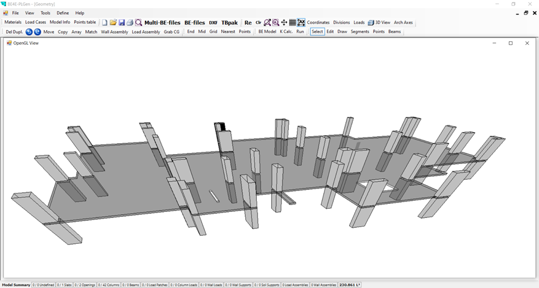The image size is (539, 288).
Task: Click the undo blue arrow icon
Action: point(30,31)
